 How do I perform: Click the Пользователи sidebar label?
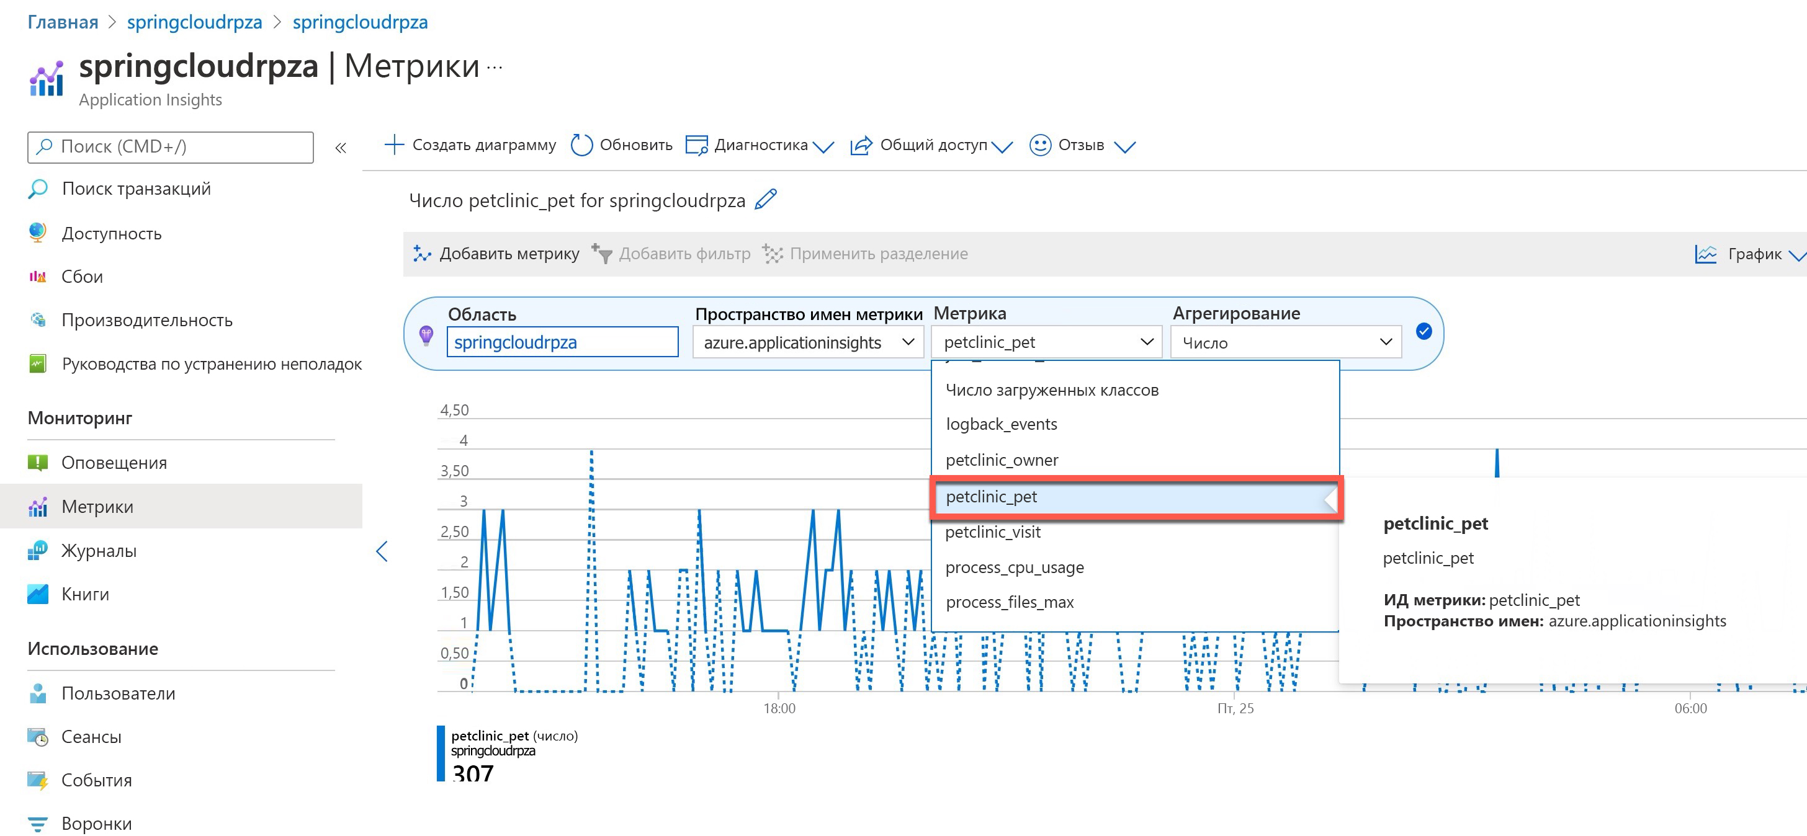point(119,693)
